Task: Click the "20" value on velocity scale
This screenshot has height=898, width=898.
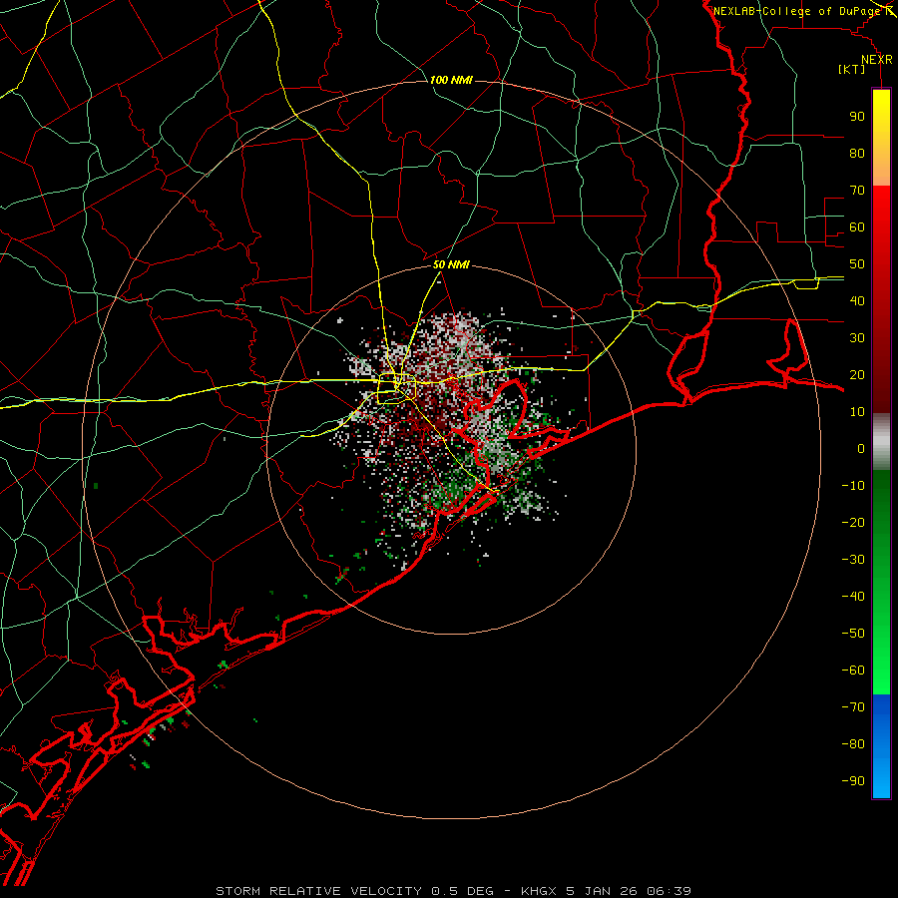Action: [857, 375]
